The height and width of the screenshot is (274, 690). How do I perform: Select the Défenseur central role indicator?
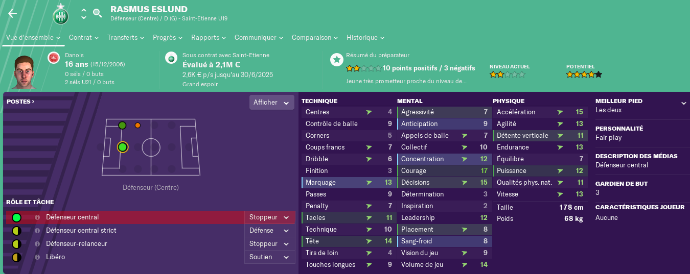click(16, 217)
